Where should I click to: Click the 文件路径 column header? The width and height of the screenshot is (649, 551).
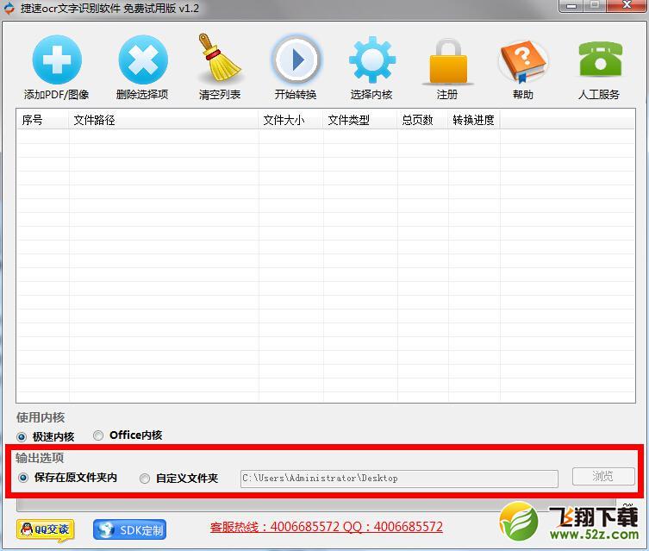tap(164, 120)
